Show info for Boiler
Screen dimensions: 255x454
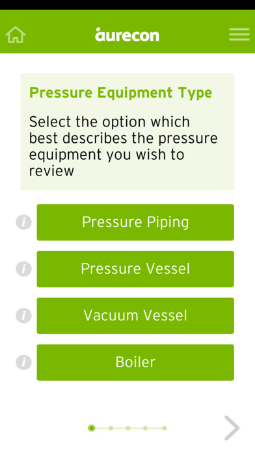pos(23,362)
